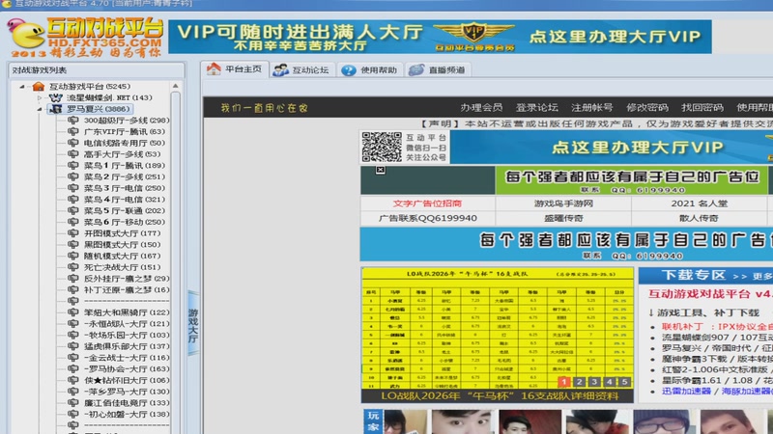Viewport: 773px width, 434px height.
Task: Click 注册帐号 in the black nav bar
Action: tap(591, 107)
